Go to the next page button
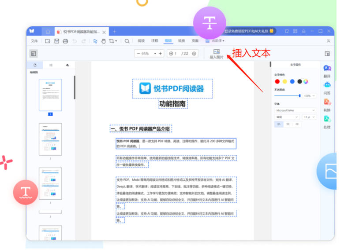Viewport: 348px width, 252px height. point(195,54)
